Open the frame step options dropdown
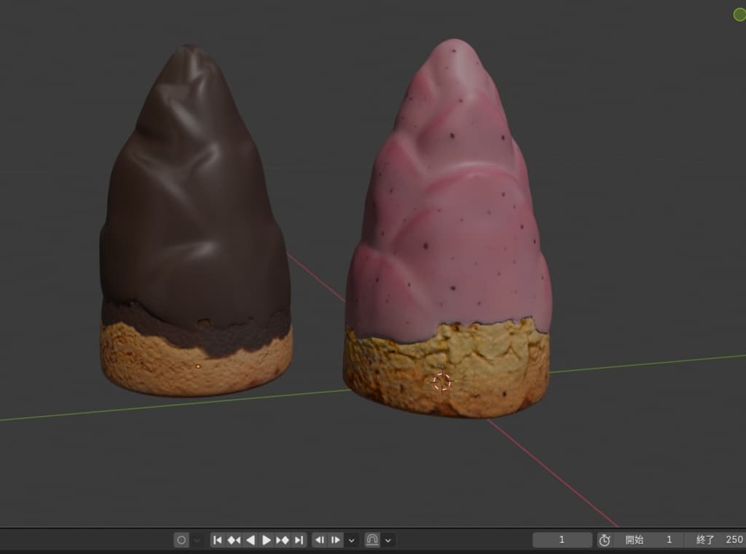The width and height of the screenshot is (746, 554). [x=352, y=539]
